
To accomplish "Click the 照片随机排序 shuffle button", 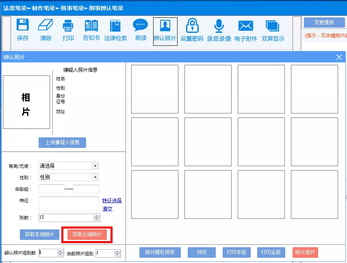I will coord(160,252).
